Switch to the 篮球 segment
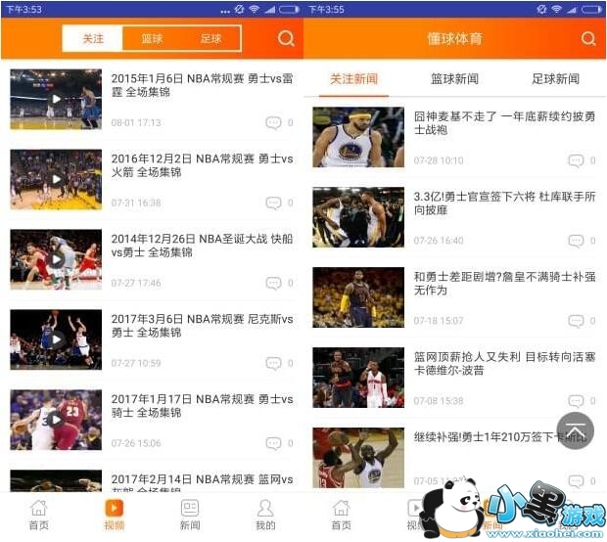This screenshot has height=542, width=607. tap(152, 38)
